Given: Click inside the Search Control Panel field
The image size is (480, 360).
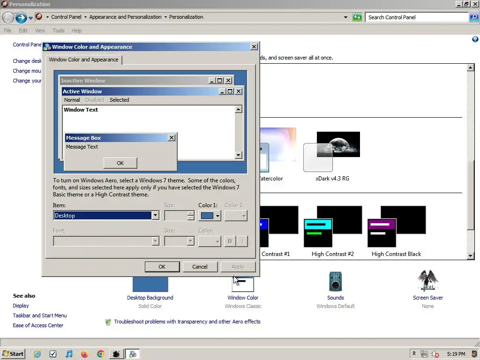Looking at the screenshot, I should (x=416, y=17).
